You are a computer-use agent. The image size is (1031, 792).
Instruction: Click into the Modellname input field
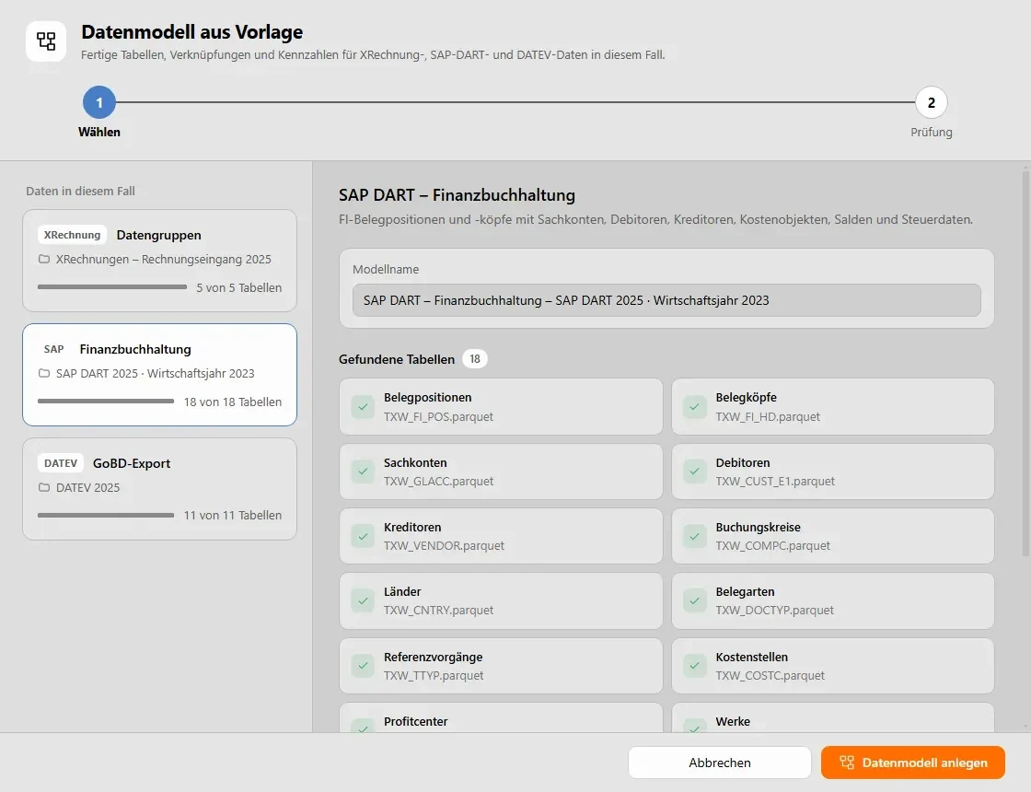click(x=666, y=300)
